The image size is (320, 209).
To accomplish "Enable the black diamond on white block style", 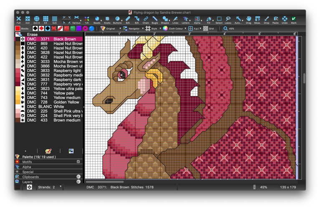I will (35, 28).
